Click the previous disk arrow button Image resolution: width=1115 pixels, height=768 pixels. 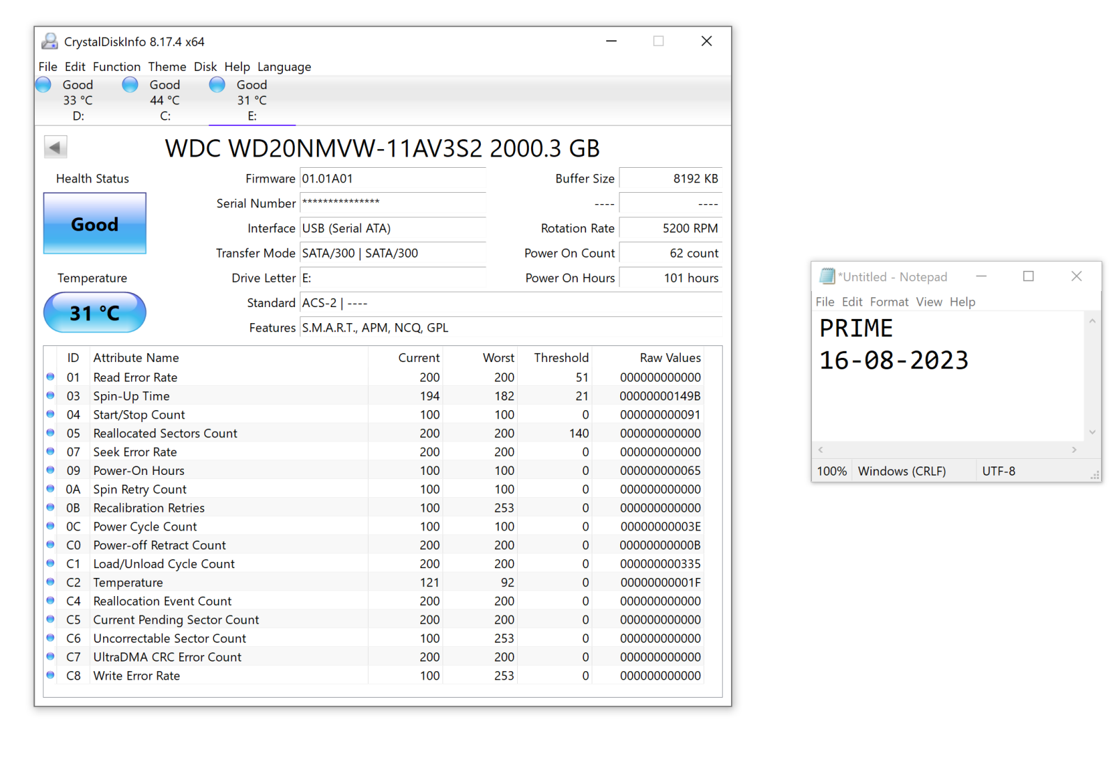[x=56, y=147]
